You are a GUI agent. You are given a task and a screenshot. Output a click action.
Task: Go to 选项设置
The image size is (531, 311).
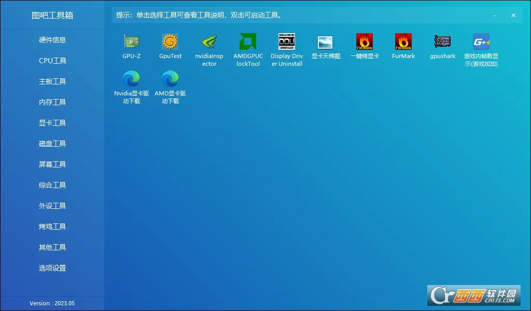point(52,268)
